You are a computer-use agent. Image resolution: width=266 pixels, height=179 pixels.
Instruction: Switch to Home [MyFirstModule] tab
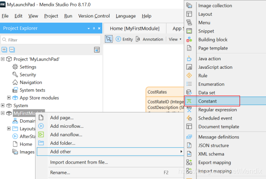pos(135,29)
